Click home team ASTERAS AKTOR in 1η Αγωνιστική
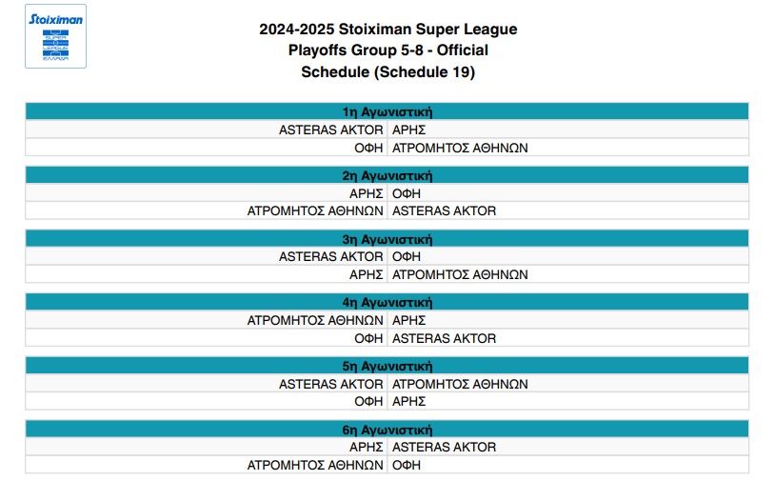Screen dimensions: 775x501 pyautogui.click(x=330, y=130)
